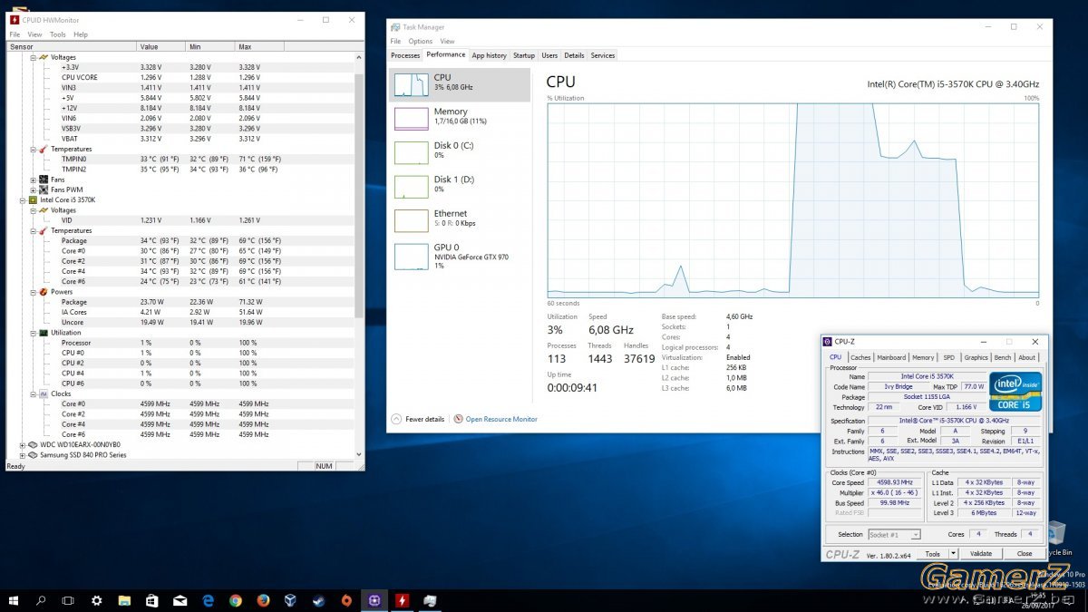This screenshot has width=1088, height=612.
Task: Launch Microsoft Edge from taskbar
Action: (x=208, y=600)
